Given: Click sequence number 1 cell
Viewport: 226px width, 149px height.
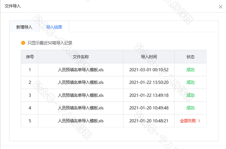Looking at the screenshot, I should [30, 70].
